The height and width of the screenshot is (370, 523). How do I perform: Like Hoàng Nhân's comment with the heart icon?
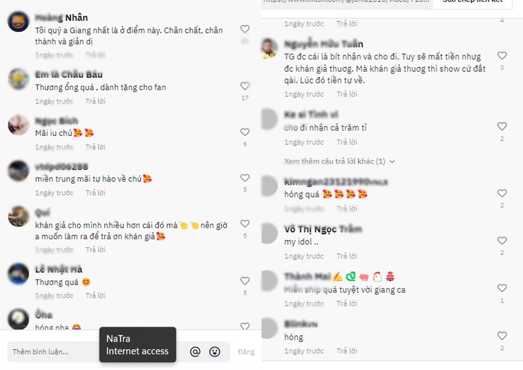pyautogui.click(x=245, y=29)
